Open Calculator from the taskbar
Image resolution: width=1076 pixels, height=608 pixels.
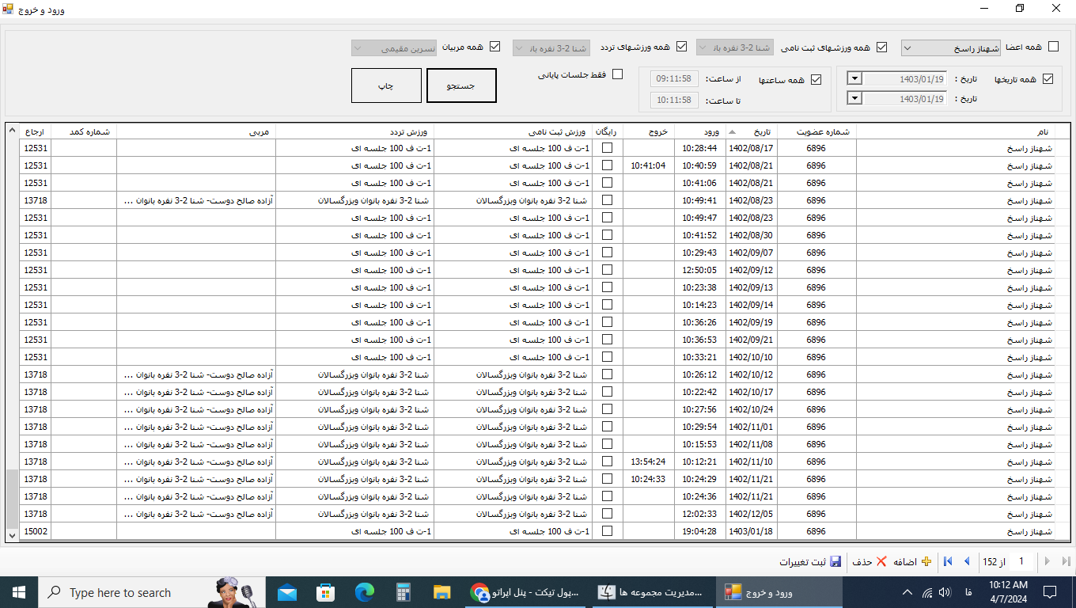coord(403,592)
